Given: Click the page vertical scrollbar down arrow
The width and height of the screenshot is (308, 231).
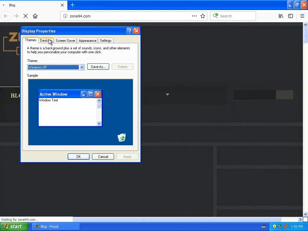Looking at the screenshot, I should [x=305, y=214].
